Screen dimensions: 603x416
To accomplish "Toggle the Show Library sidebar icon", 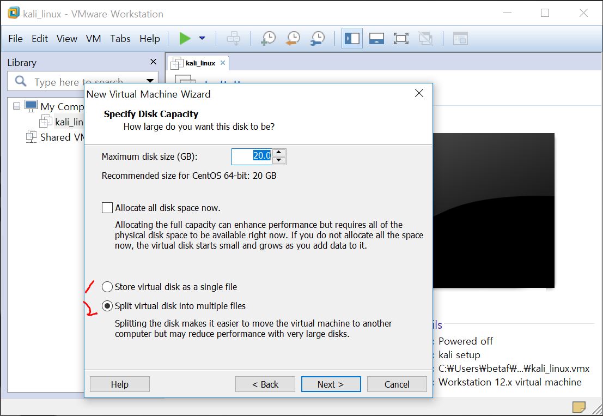I will 352,39.
